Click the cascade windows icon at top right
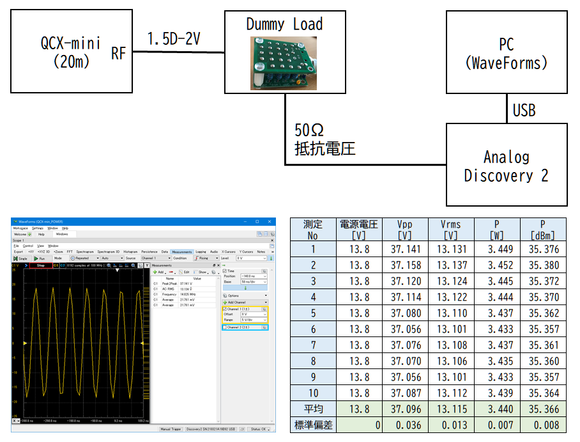This screenshot has height=442, width=580. click(x=260, y=233)
